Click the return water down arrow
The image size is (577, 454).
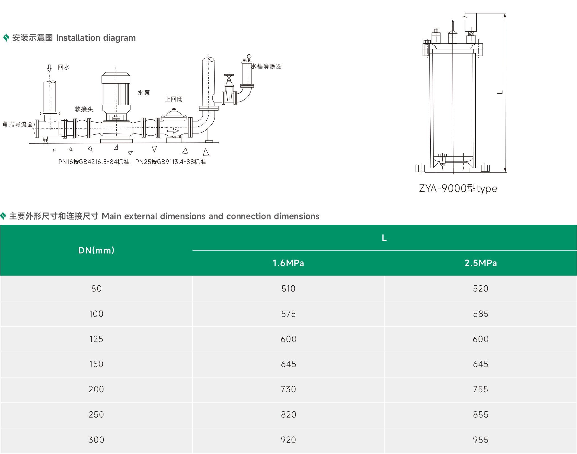tap(49, 68)
